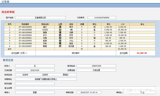Image resolution: width=160 pixels, height=96 pixels.
Task: Click the 订货单 page title
Action: click(5, 2)
